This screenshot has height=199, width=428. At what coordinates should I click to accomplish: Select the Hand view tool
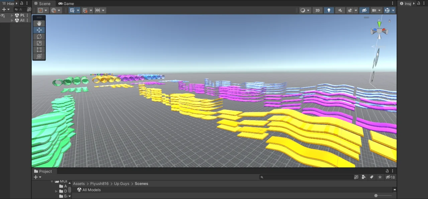39,23
